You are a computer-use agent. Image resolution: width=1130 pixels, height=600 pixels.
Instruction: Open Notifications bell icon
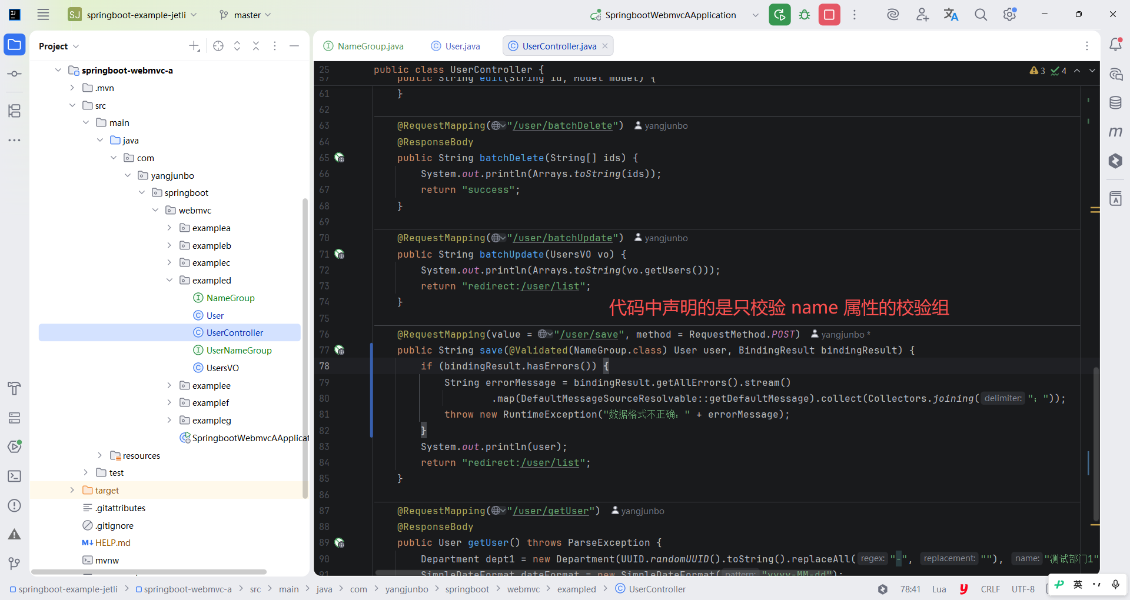click(1115, 45)
